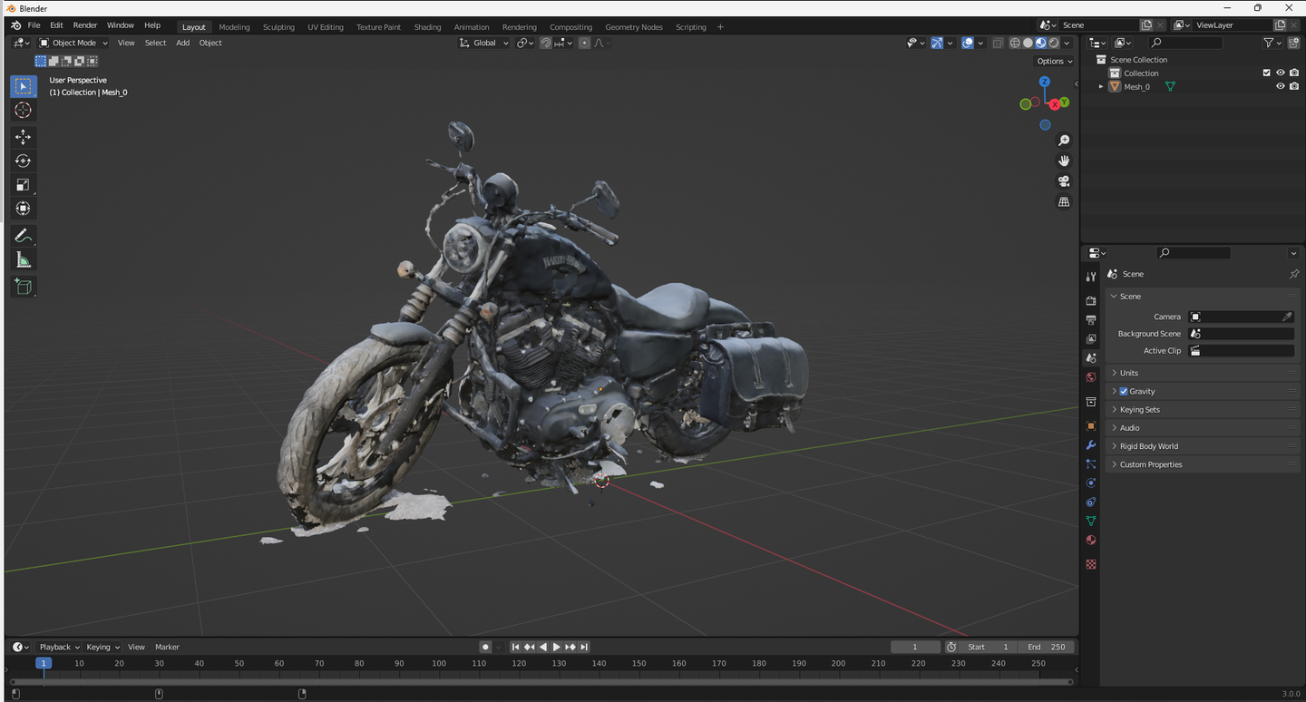Viewport: 1306px width, 702px height.
Task: Pick the Measure tool
Action: point(23,260)
